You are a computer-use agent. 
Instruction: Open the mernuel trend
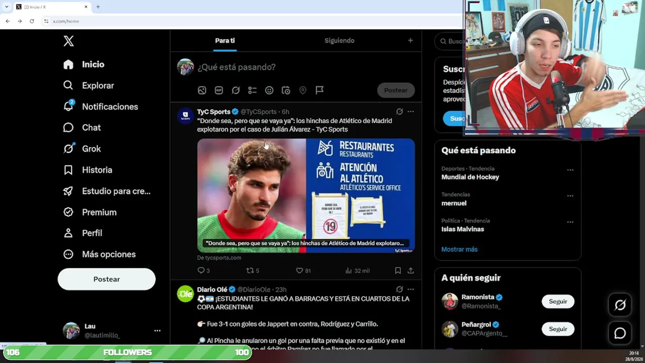(454, 204)
